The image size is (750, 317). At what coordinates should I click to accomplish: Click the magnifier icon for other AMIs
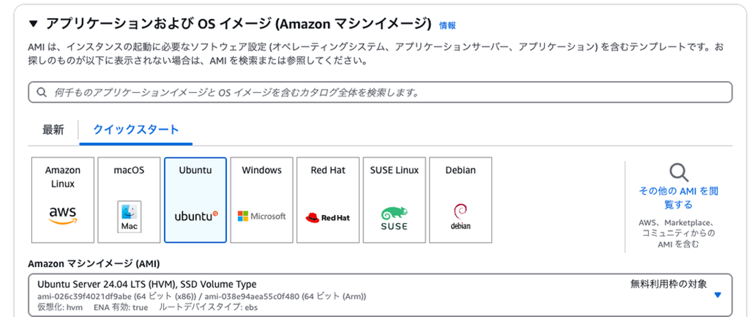678,172
